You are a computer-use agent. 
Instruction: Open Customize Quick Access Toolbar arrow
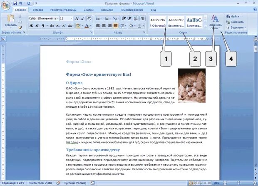click(x=36, y=3)
